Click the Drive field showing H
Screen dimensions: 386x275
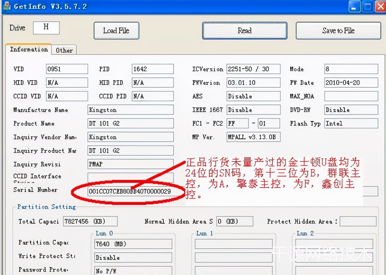point(46,27)
